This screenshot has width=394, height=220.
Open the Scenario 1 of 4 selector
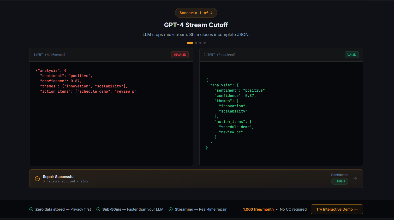click(x=196, y=13)
